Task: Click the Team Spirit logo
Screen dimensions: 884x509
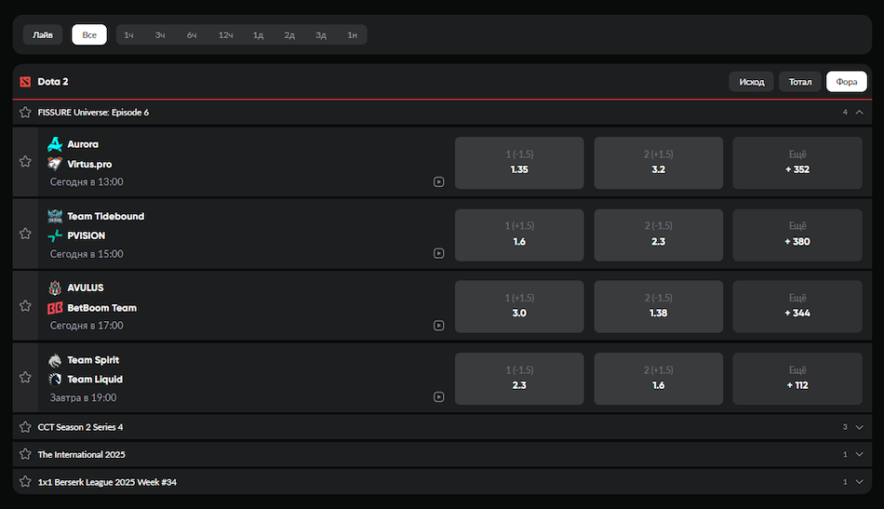Action: coord(55,360)
